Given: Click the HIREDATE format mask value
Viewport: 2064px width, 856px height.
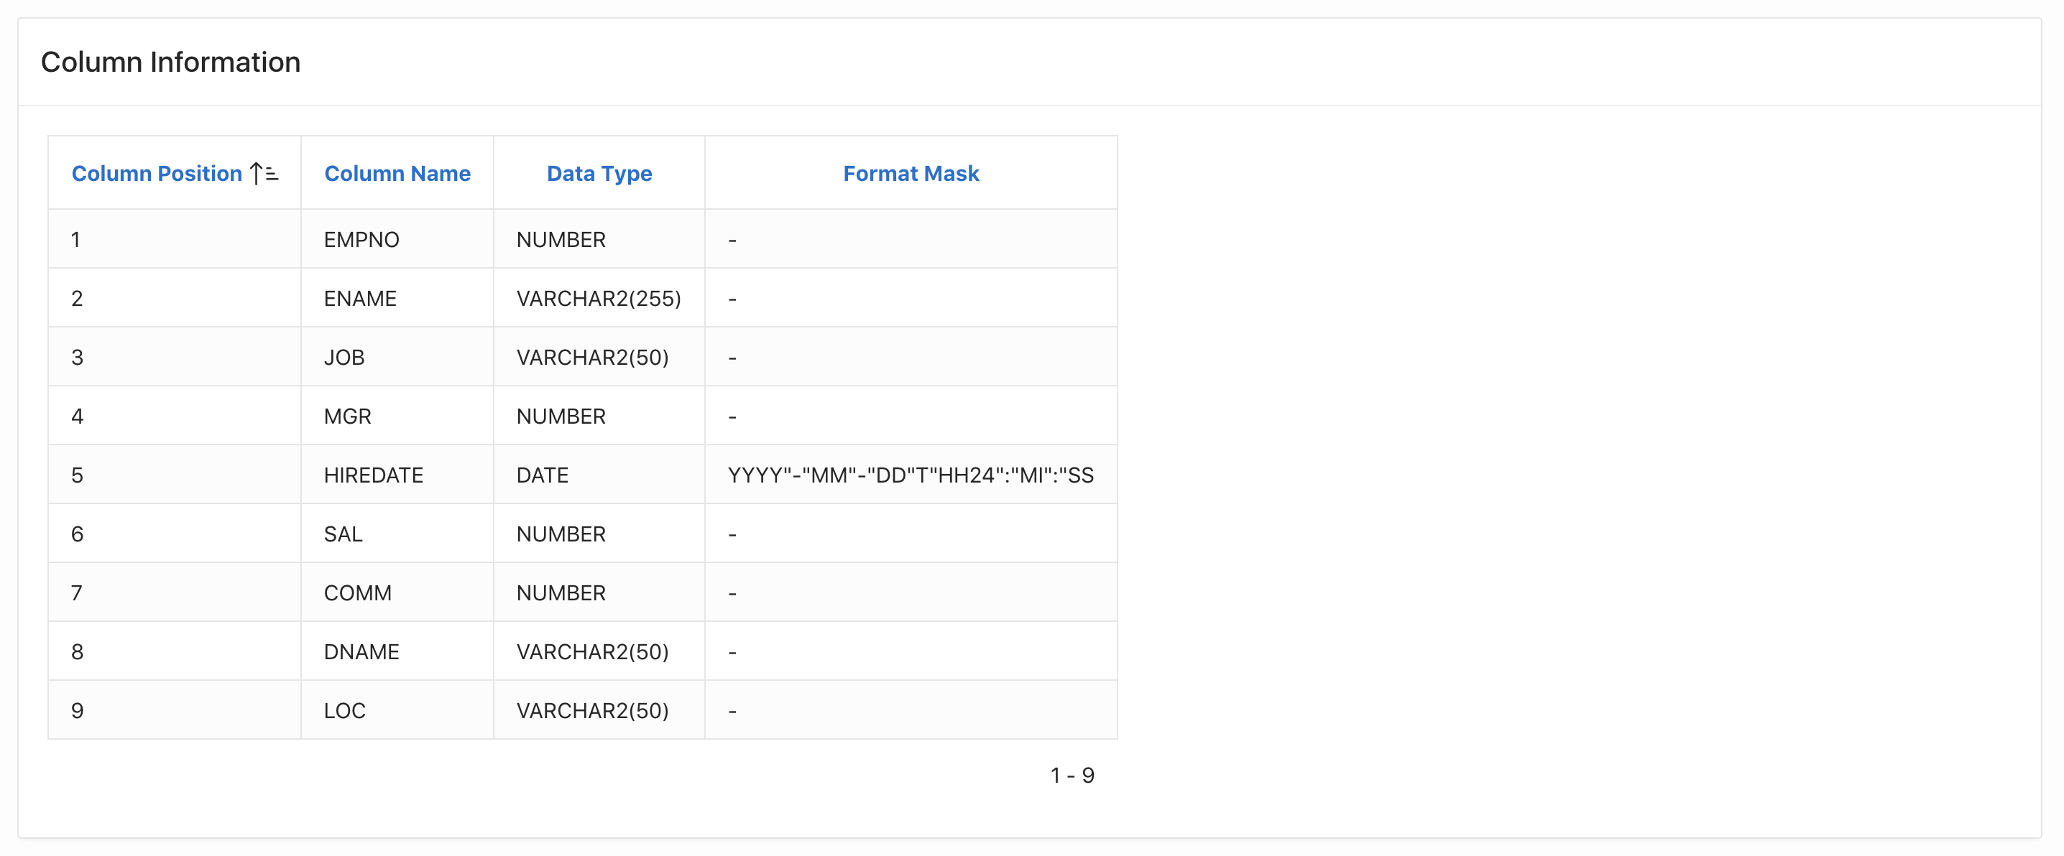Looking at the screenshot, I should pyautogui.click(x=911, y=475).
